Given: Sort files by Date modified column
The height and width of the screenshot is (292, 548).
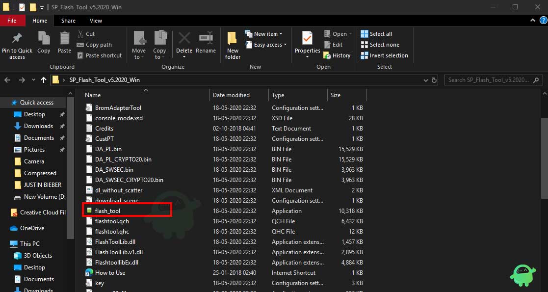Looking at the screenshot, I should pos(231,95).
